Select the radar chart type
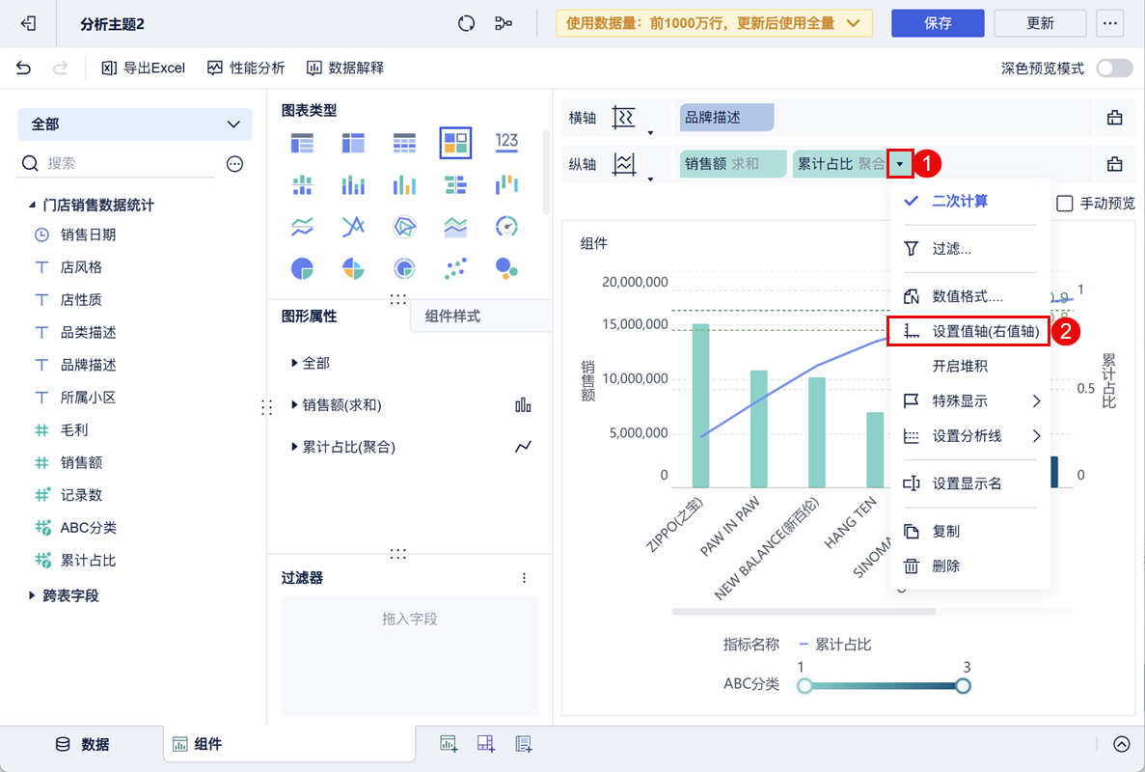The image size is (1145, 772). 404,227
